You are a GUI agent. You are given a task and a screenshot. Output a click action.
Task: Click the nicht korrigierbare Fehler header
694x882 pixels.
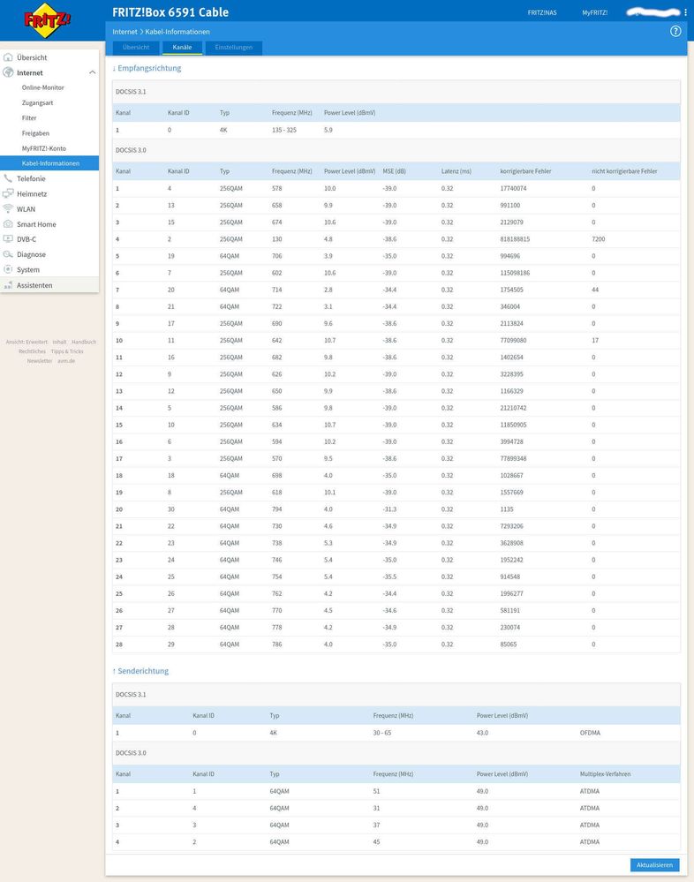coord(624,171)
